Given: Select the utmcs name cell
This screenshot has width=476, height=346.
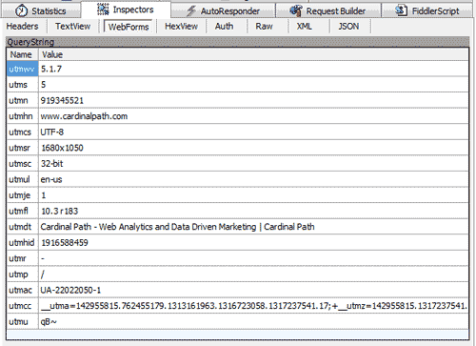Looking at the screenshot, I should coord(23,132).
